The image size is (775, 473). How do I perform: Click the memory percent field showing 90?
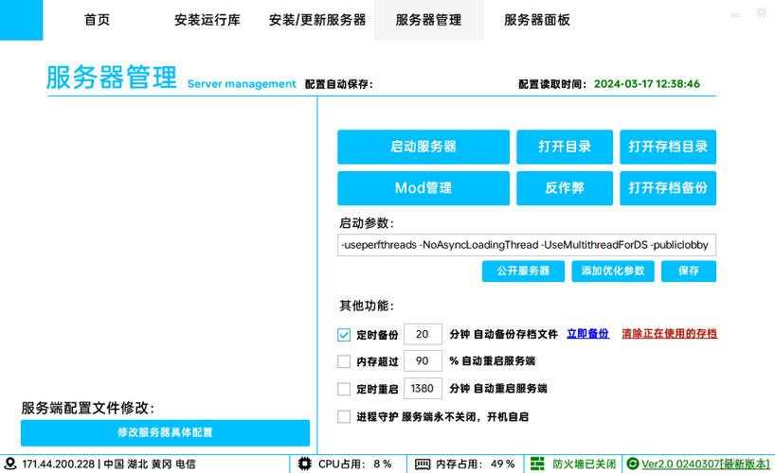coord(423,361)
